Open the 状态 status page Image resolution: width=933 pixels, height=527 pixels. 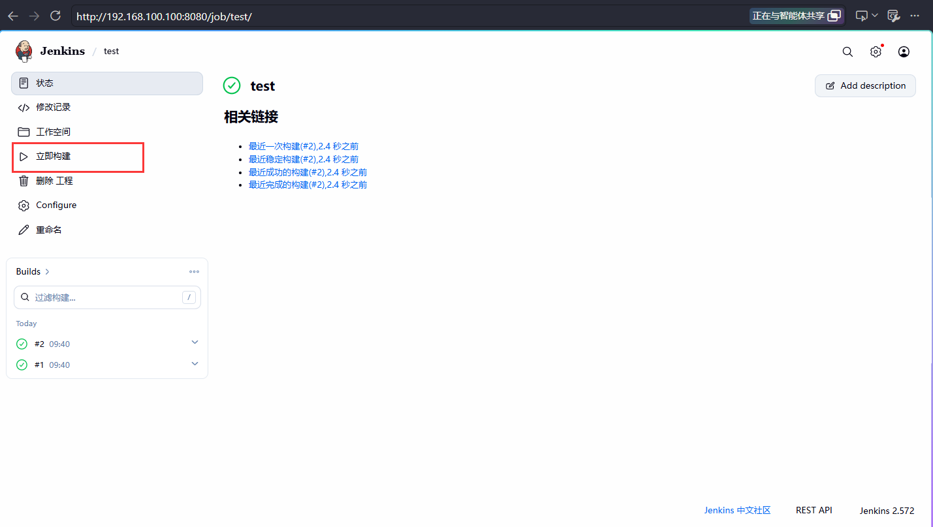[107, 83]
